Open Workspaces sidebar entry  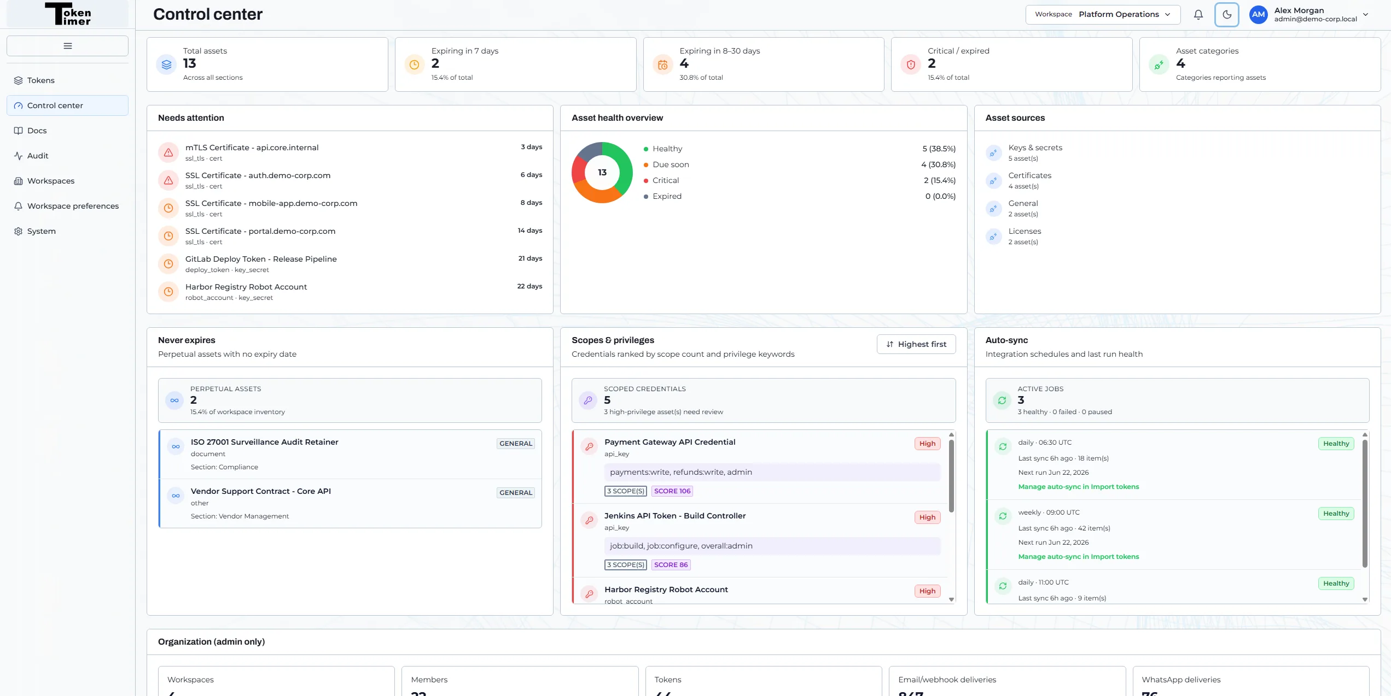(x=67, y=181)
